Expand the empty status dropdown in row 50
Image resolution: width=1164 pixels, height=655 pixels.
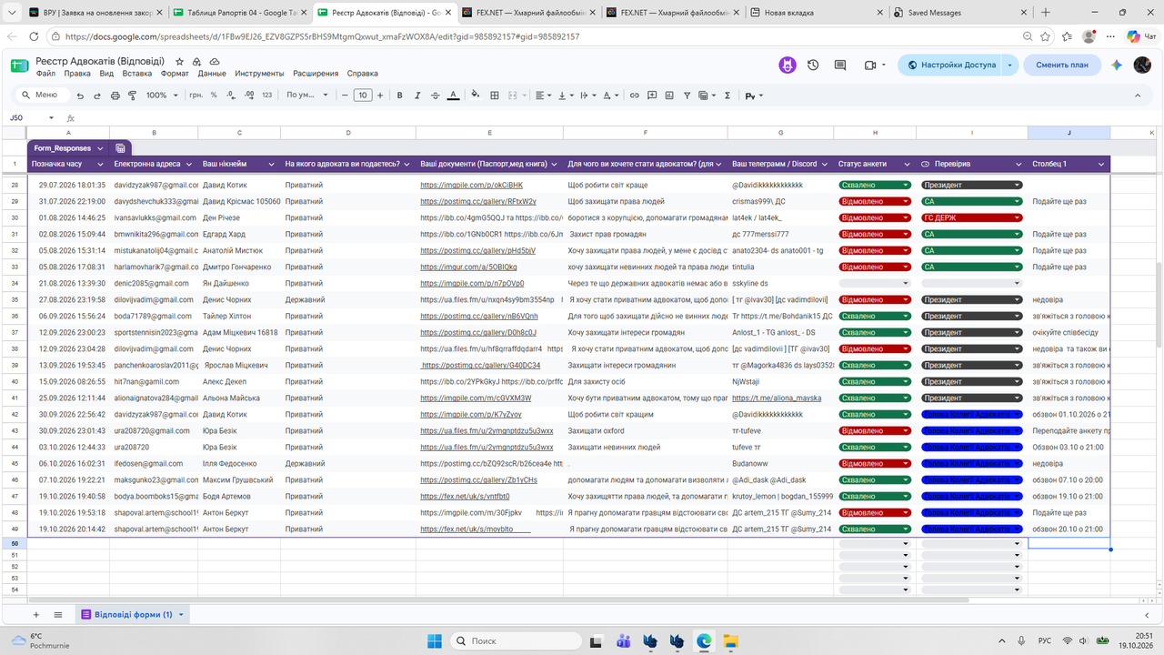coord(875,543)
